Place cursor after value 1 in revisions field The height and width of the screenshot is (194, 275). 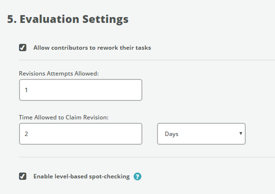pyautogui.click(x=28, y=90)
